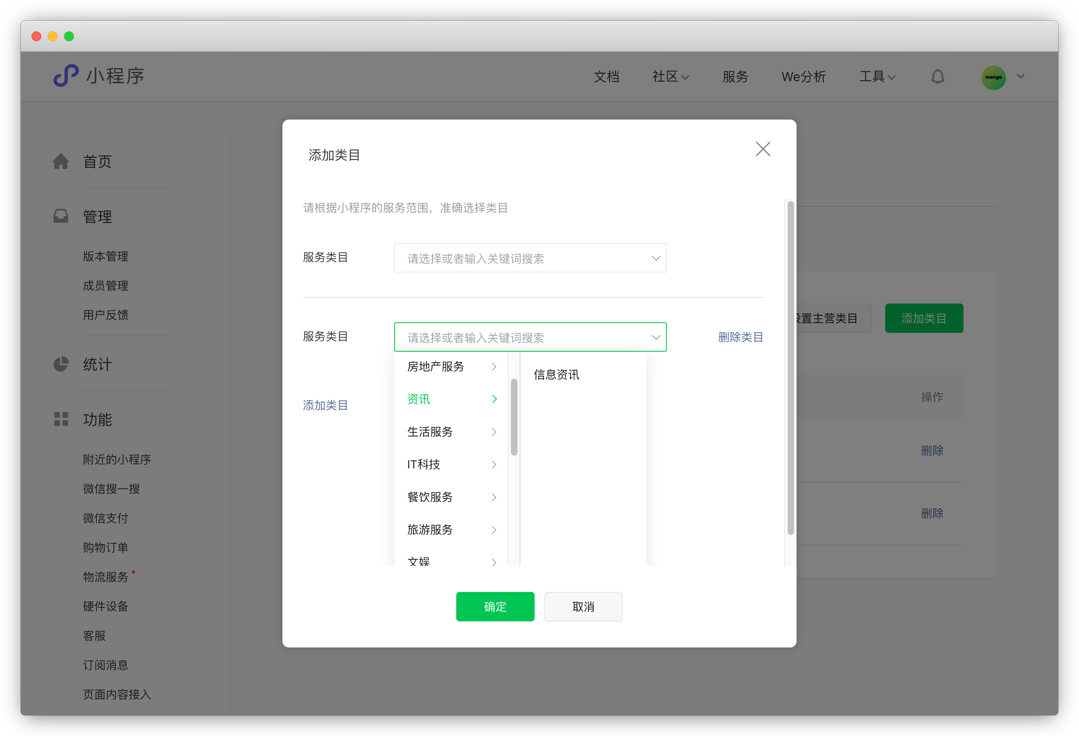This screenshot has width=1079, height=736.
Task: Open 页面内容接入 in the sidebar
Action: pyautogui.click(x=117, y=695)
